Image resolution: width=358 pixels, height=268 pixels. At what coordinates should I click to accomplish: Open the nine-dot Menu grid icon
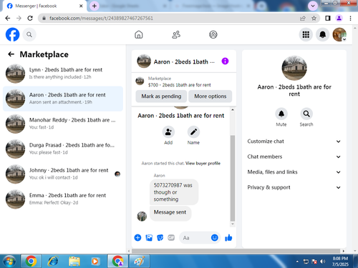tap(306, 35)
